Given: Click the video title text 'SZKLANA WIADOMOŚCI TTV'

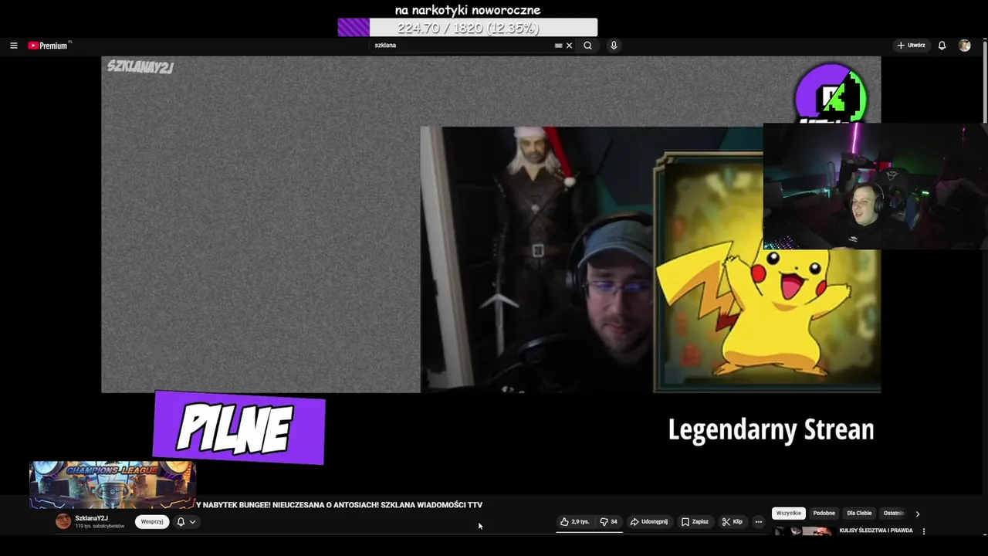Looking at the screenshot, I should (431, 505).
